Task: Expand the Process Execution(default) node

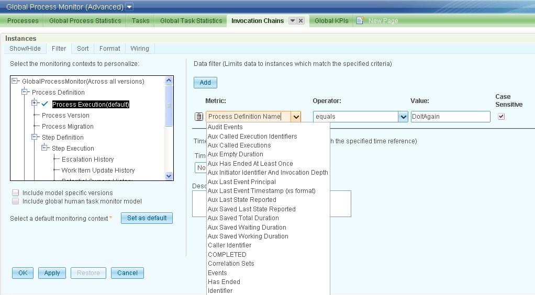Action: (x=34, y=103)
